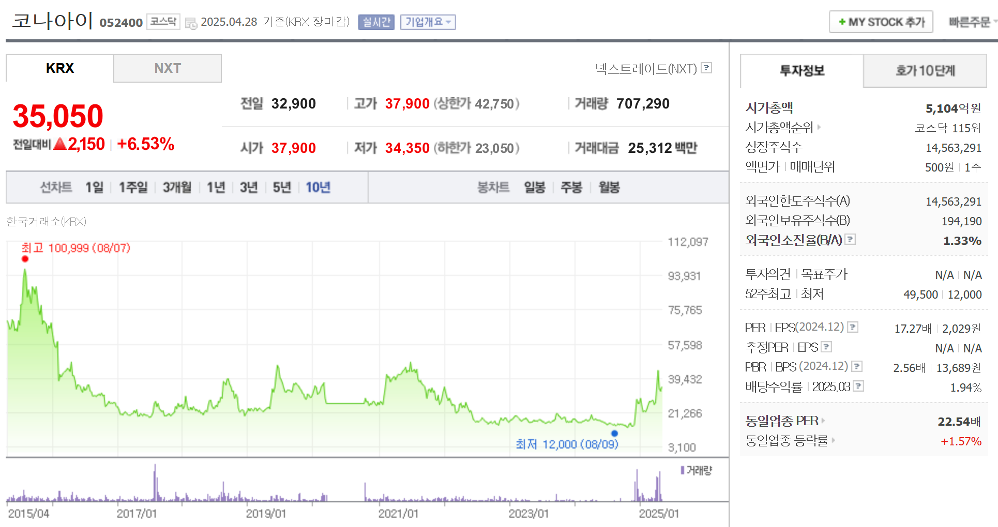Screen dimensions: 998x527
Task: Click the 거래량 legend marker on volume chart
Action: (x=683, y=470)
